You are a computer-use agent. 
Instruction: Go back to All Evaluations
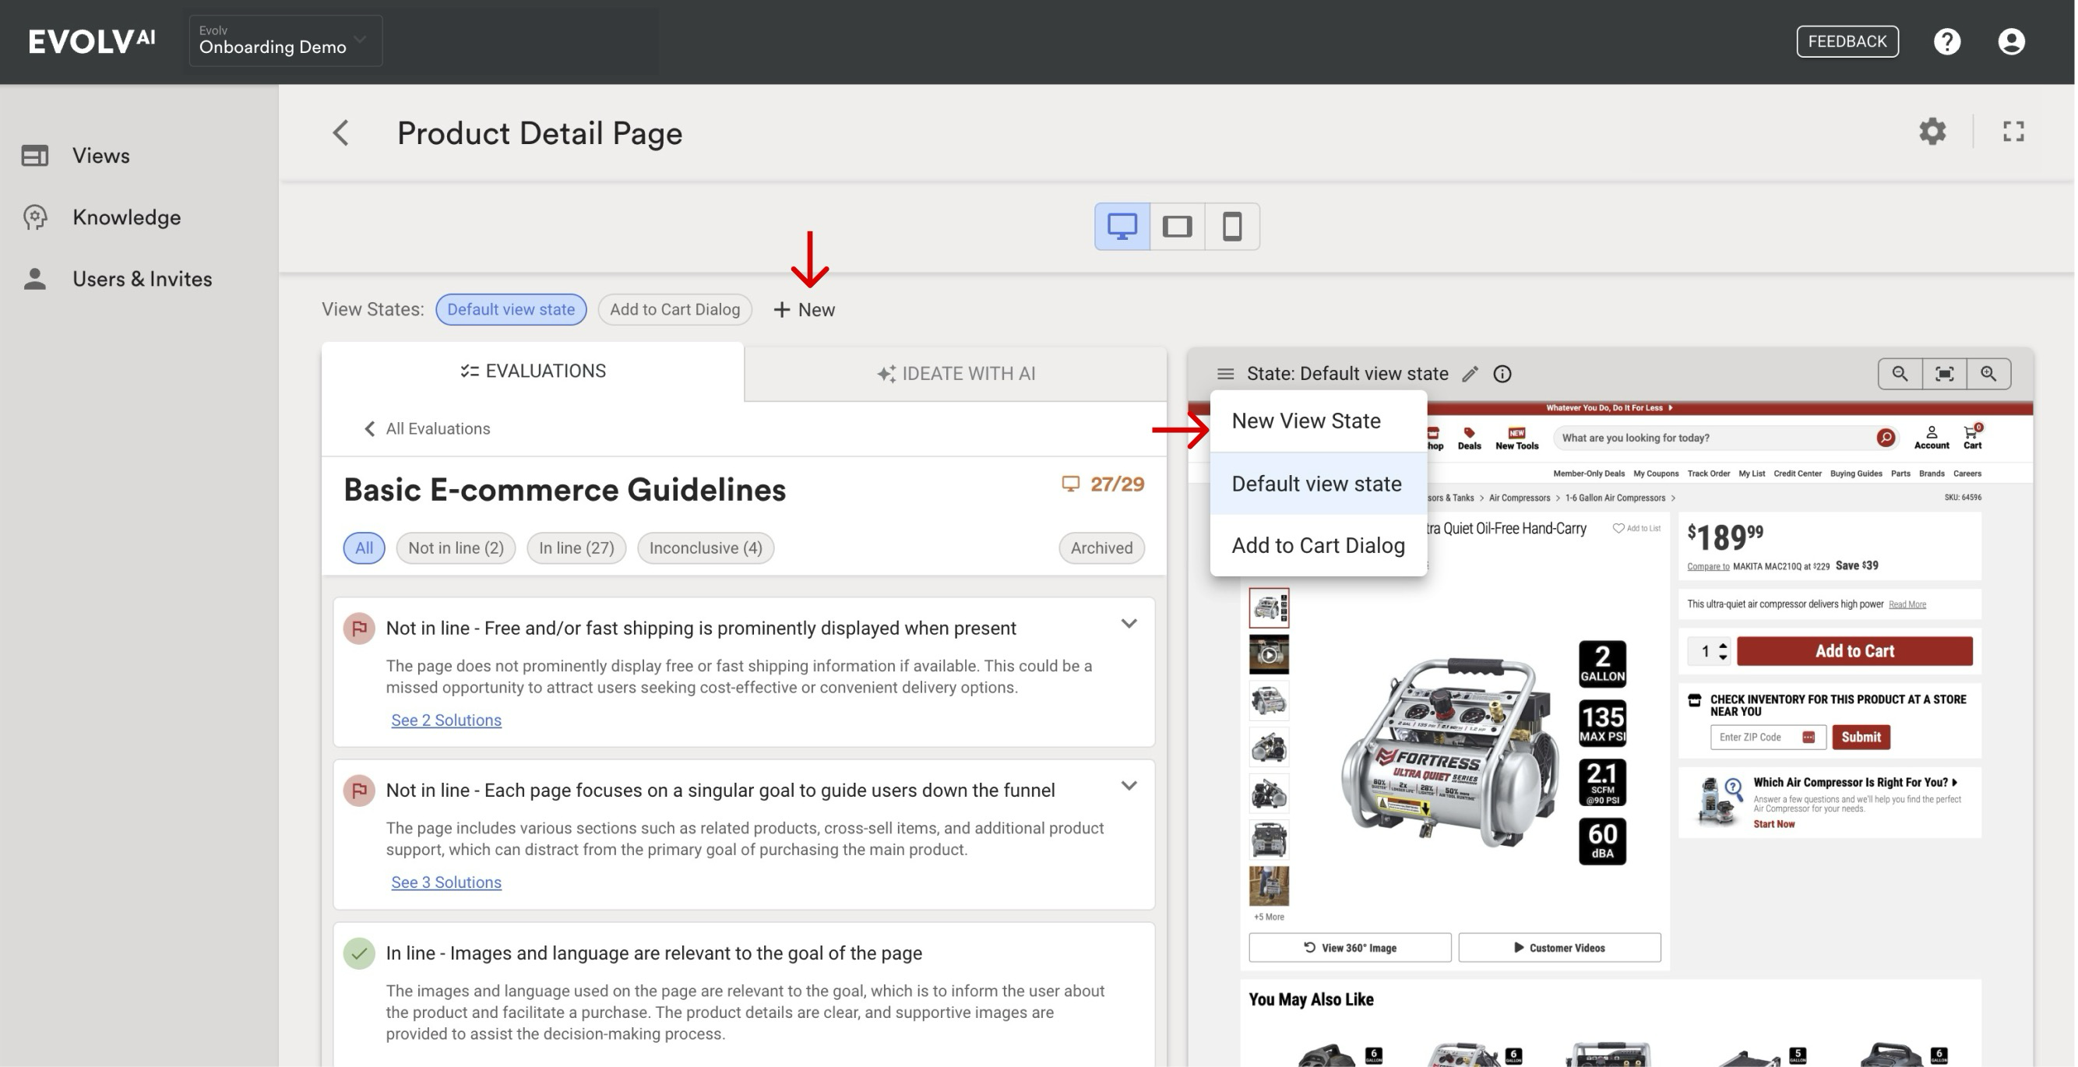(427, 428)
